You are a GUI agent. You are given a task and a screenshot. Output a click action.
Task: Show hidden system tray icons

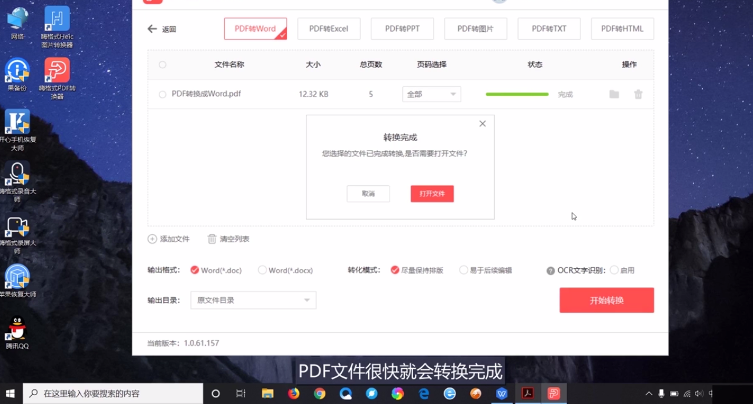(649, 393)
